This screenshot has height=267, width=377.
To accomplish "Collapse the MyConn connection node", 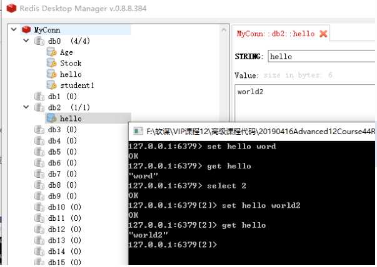I will 14,30.
